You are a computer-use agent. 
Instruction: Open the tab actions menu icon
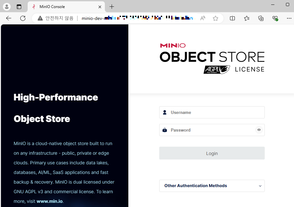pyautogui.click(x=19, y=7)
